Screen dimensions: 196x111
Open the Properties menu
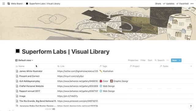tap(133, 60)
